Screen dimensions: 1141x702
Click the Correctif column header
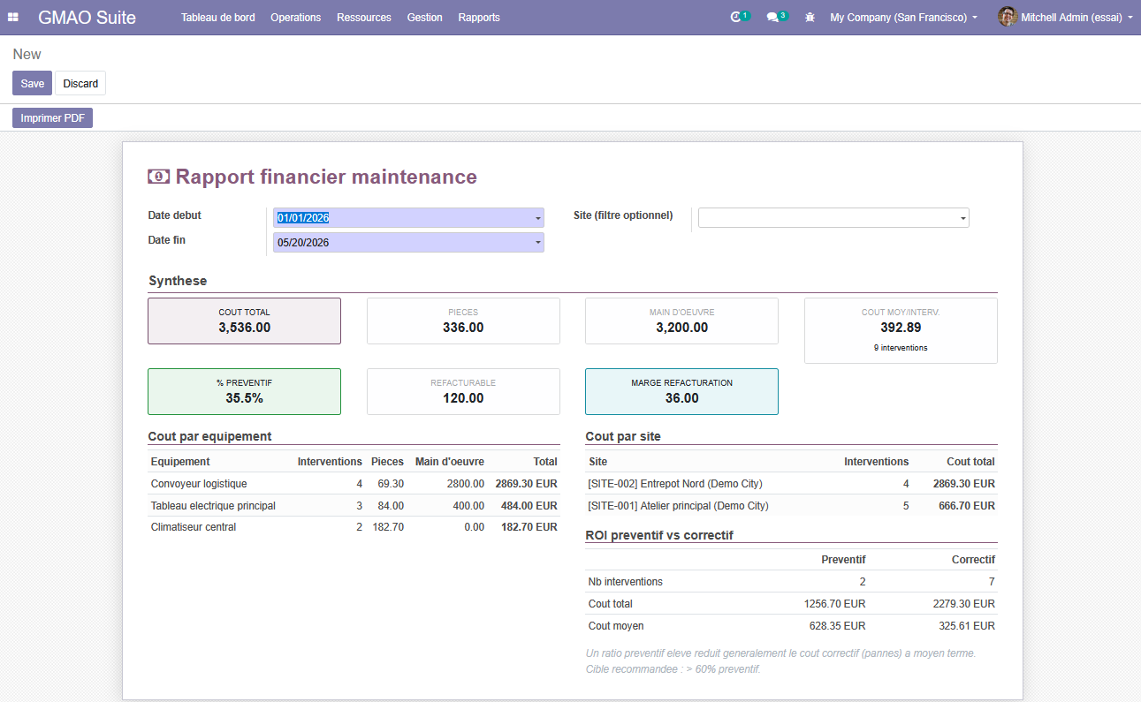[x=973, y=560]
